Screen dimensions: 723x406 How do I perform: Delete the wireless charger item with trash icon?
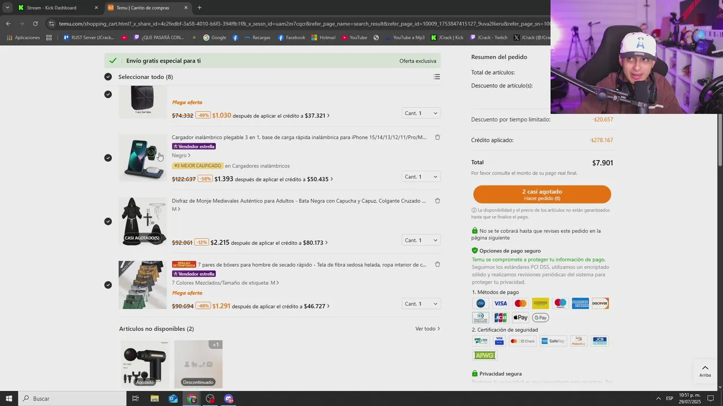click(x=437, y=137)
